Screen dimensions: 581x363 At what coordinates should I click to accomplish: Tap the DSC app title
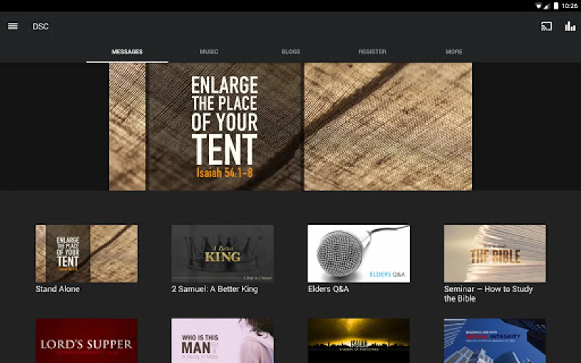click(x=40, y=27)
